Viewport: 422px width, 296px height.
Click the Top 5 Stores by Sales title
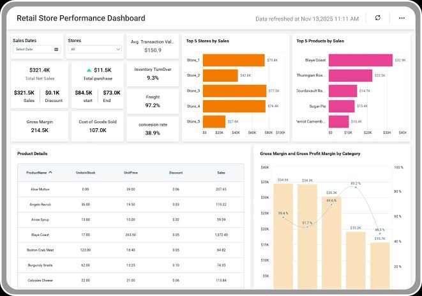point(207,41)
